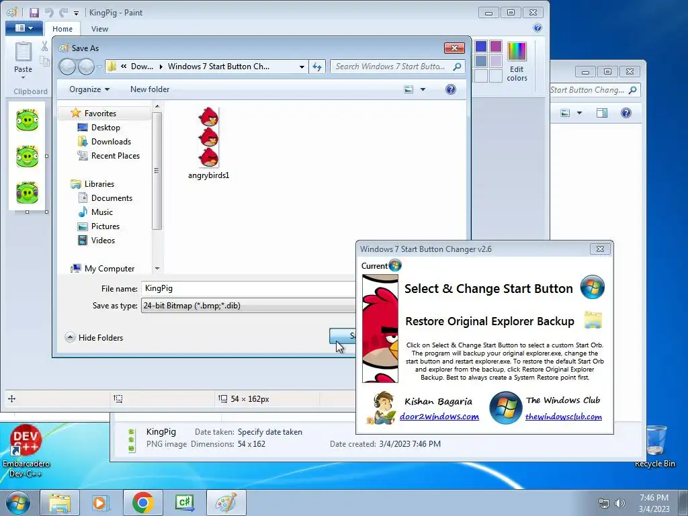Image resolution: width=688 pixels, height=516 pixels.
Task: Open Edit colors in Paint
Action: (517, 61)
